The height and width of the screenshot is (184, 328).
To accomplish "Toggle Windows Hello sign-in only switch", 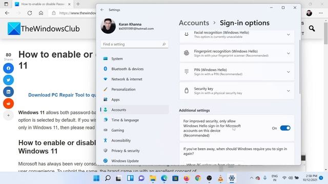I will (285, 128).
